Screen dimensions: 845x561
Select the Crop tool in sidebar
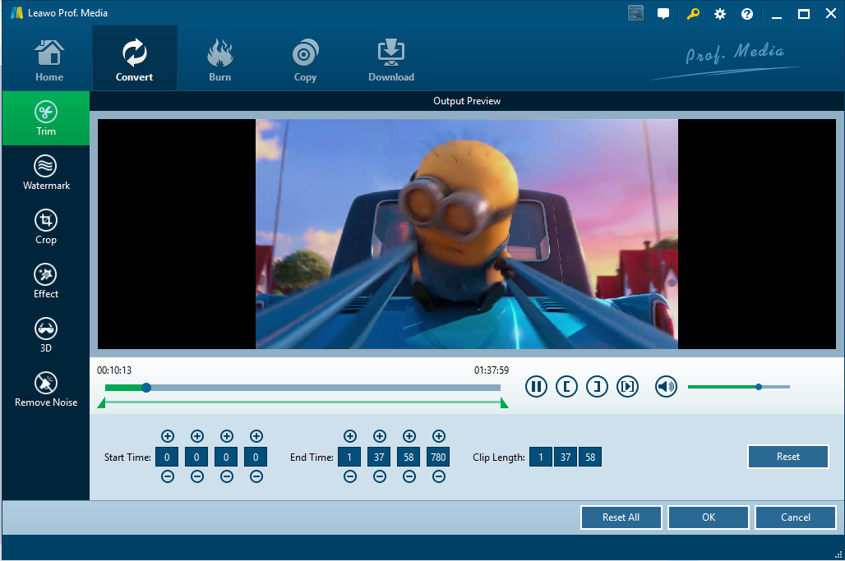(x=46, y=227)
